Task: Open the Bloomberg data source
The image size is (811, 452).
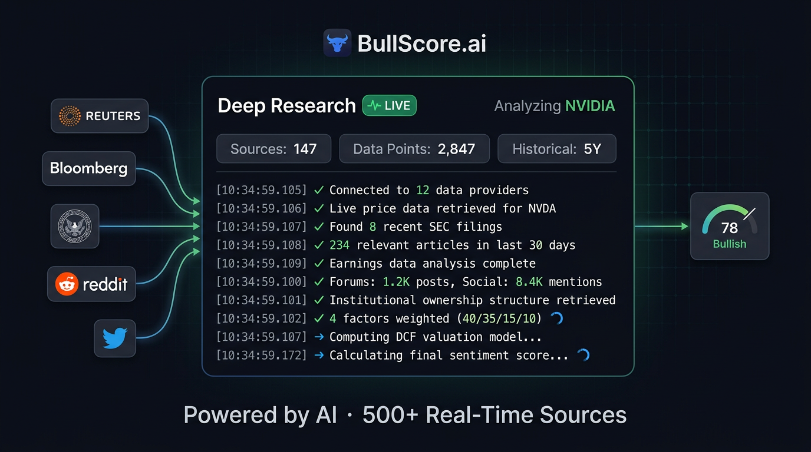Action: pyautogui.click(x=88, y=168)
